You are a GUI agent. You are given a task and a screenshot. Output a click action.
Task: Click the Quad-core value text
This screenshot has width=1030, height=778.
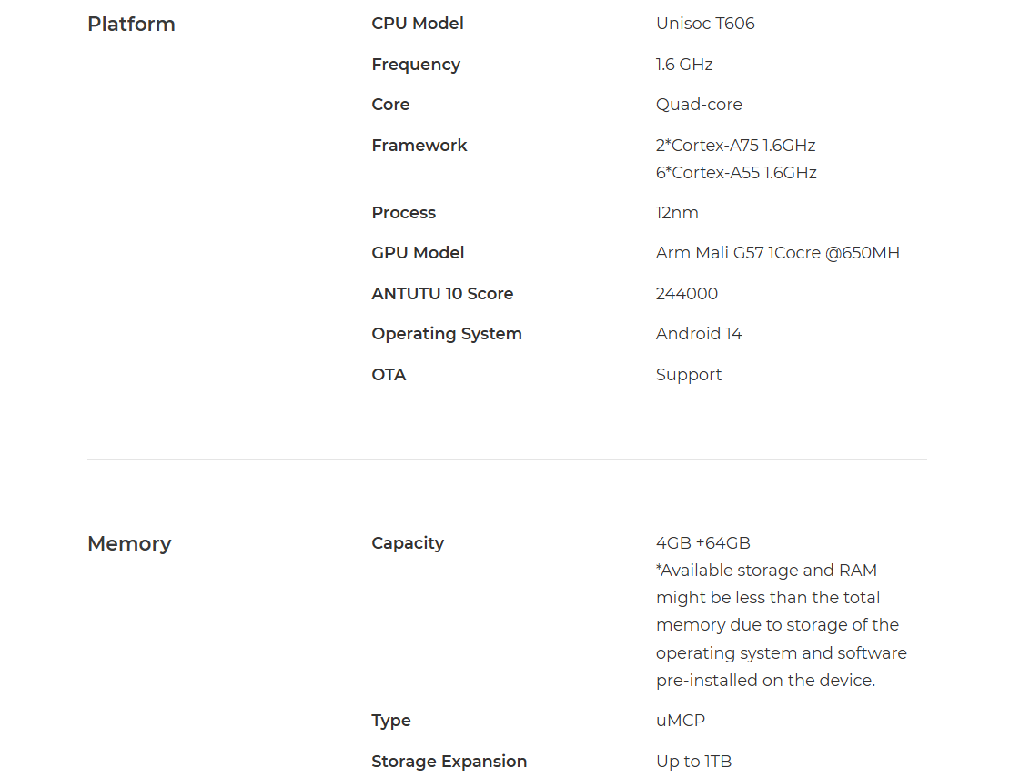699,105
